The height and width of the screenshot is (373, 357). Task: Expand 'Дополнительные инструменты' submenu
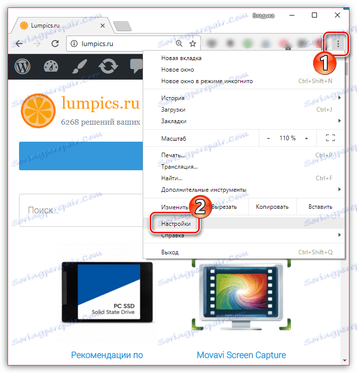(x=244, y=190)
